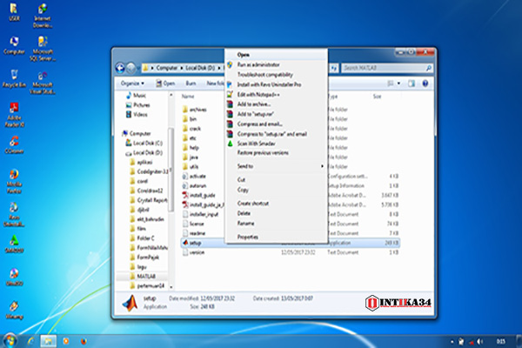Choose Create shortcut
Image resolution: width=522 pixels, height=348 pixels.
pyautogui.click(x=277, y=204)
